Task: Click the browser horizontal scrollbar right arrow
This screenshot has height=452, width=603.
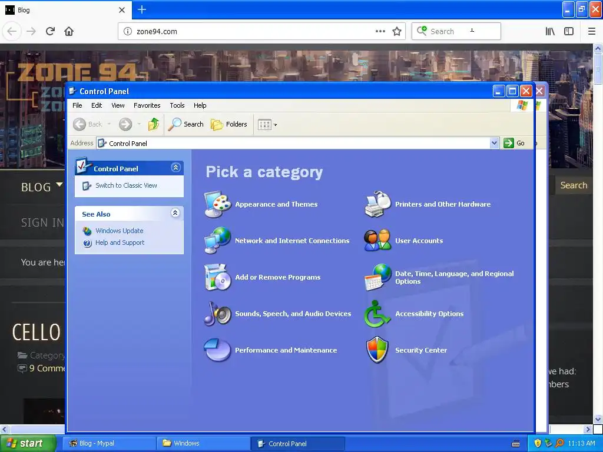Action: 588,429
